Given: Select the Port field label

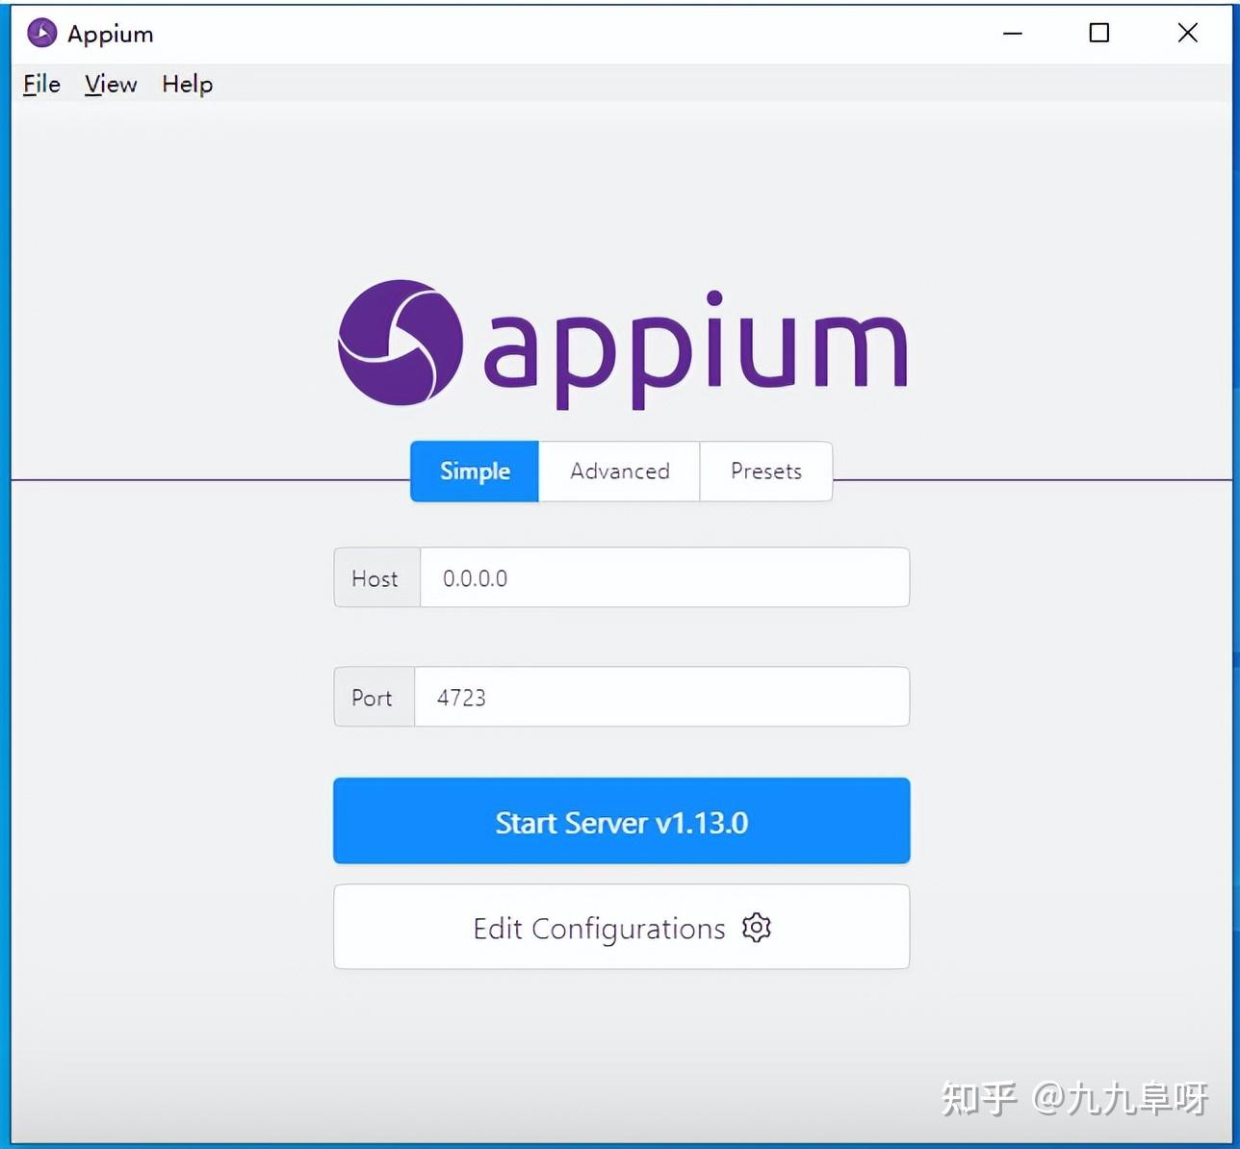Looking at the screenshot, I should click(373, 697).
